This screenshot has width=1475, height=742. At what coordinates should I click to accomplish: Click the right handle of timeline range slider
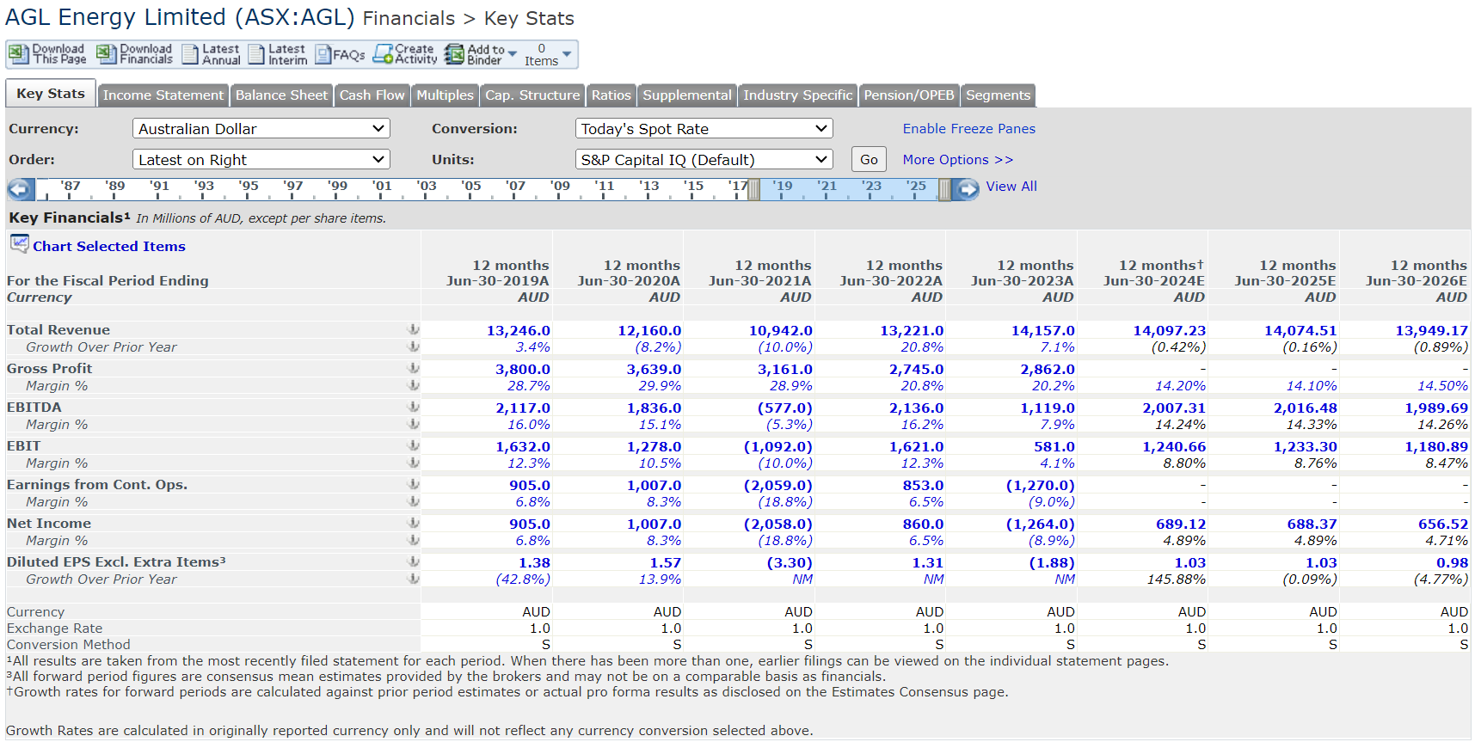[944, 189]
